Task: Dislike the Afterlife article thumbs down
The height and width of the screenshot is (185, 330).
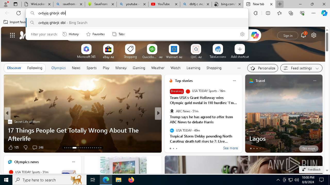Action: click(x=26, y=147)
